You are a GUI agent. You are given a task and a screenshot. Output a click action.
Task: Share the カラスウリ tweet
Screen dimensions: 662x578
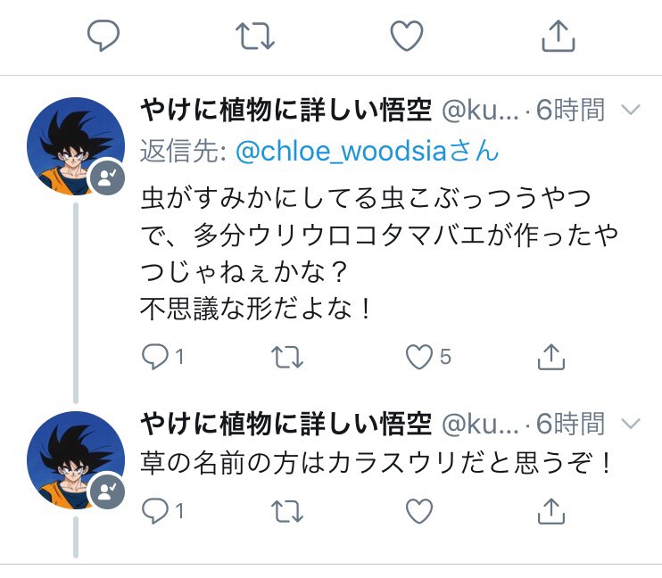tap(552, 511)
